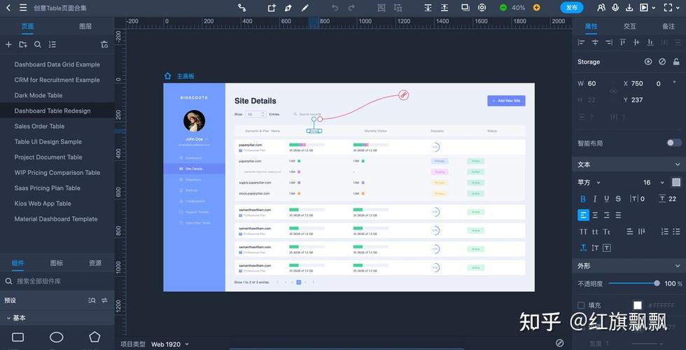This screenshot has width=686, height=350.
Task: Click the undo arrow icon
Action: coord(335,8)
